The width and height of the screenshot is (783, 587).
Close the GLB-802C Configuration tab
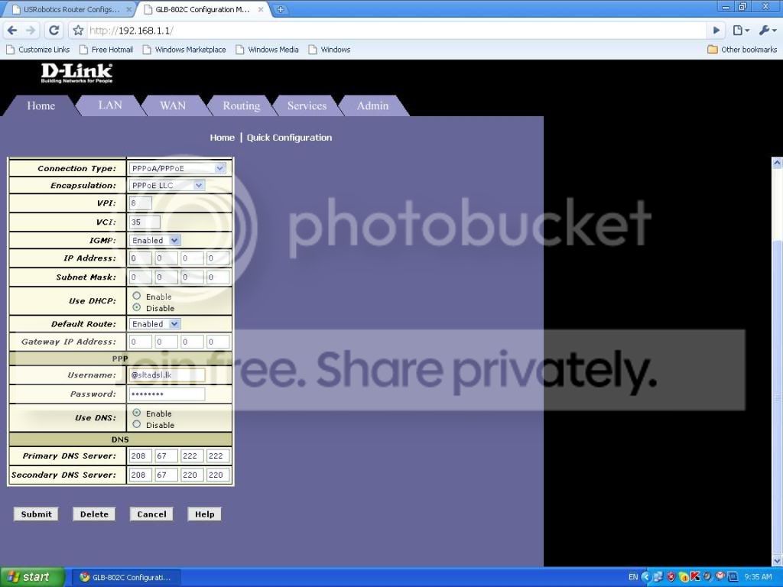tap(261, 9)
